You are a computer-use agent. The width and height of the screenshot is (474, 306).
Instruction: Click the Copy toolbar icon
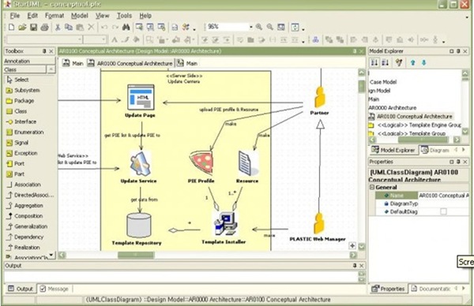(x=69, y=27)
